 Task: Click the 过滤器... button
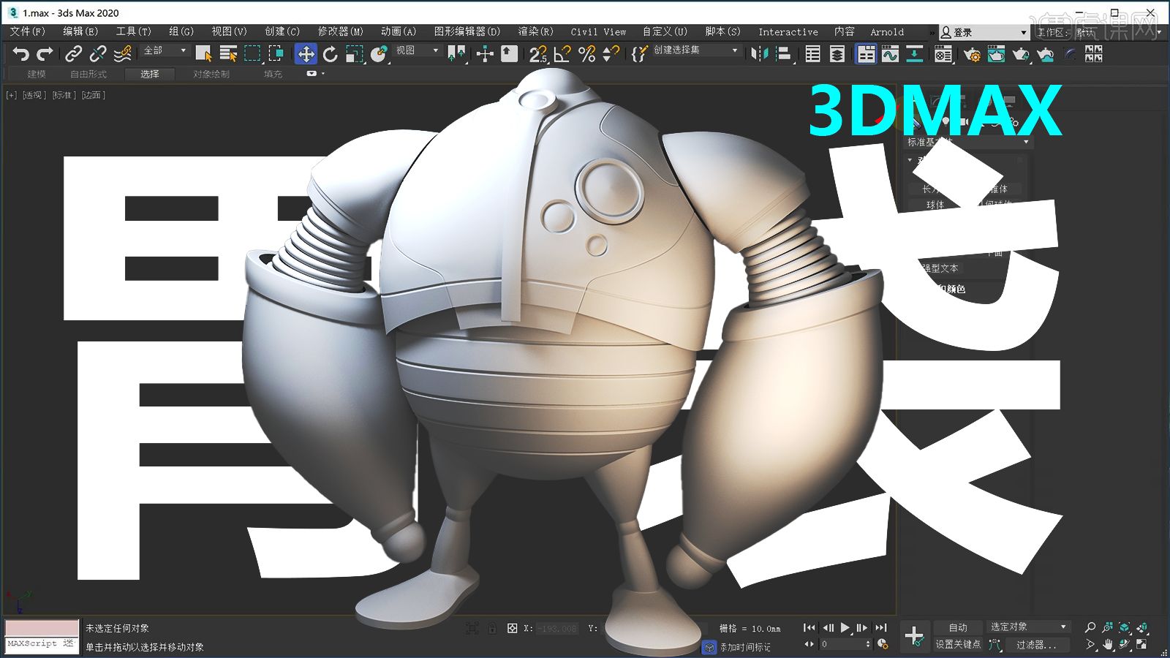[x=1038, y=645]
